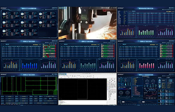Click the blue bar chart in left daily report
The height and width of the screenshot is (112, 175).
pos(30,65)
